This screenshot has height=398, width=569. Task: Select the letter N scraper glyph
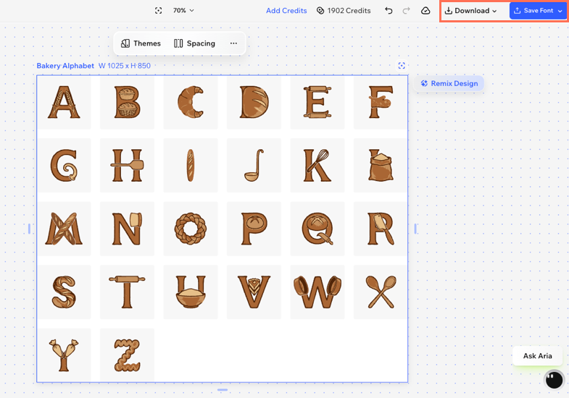click(127, 229)
